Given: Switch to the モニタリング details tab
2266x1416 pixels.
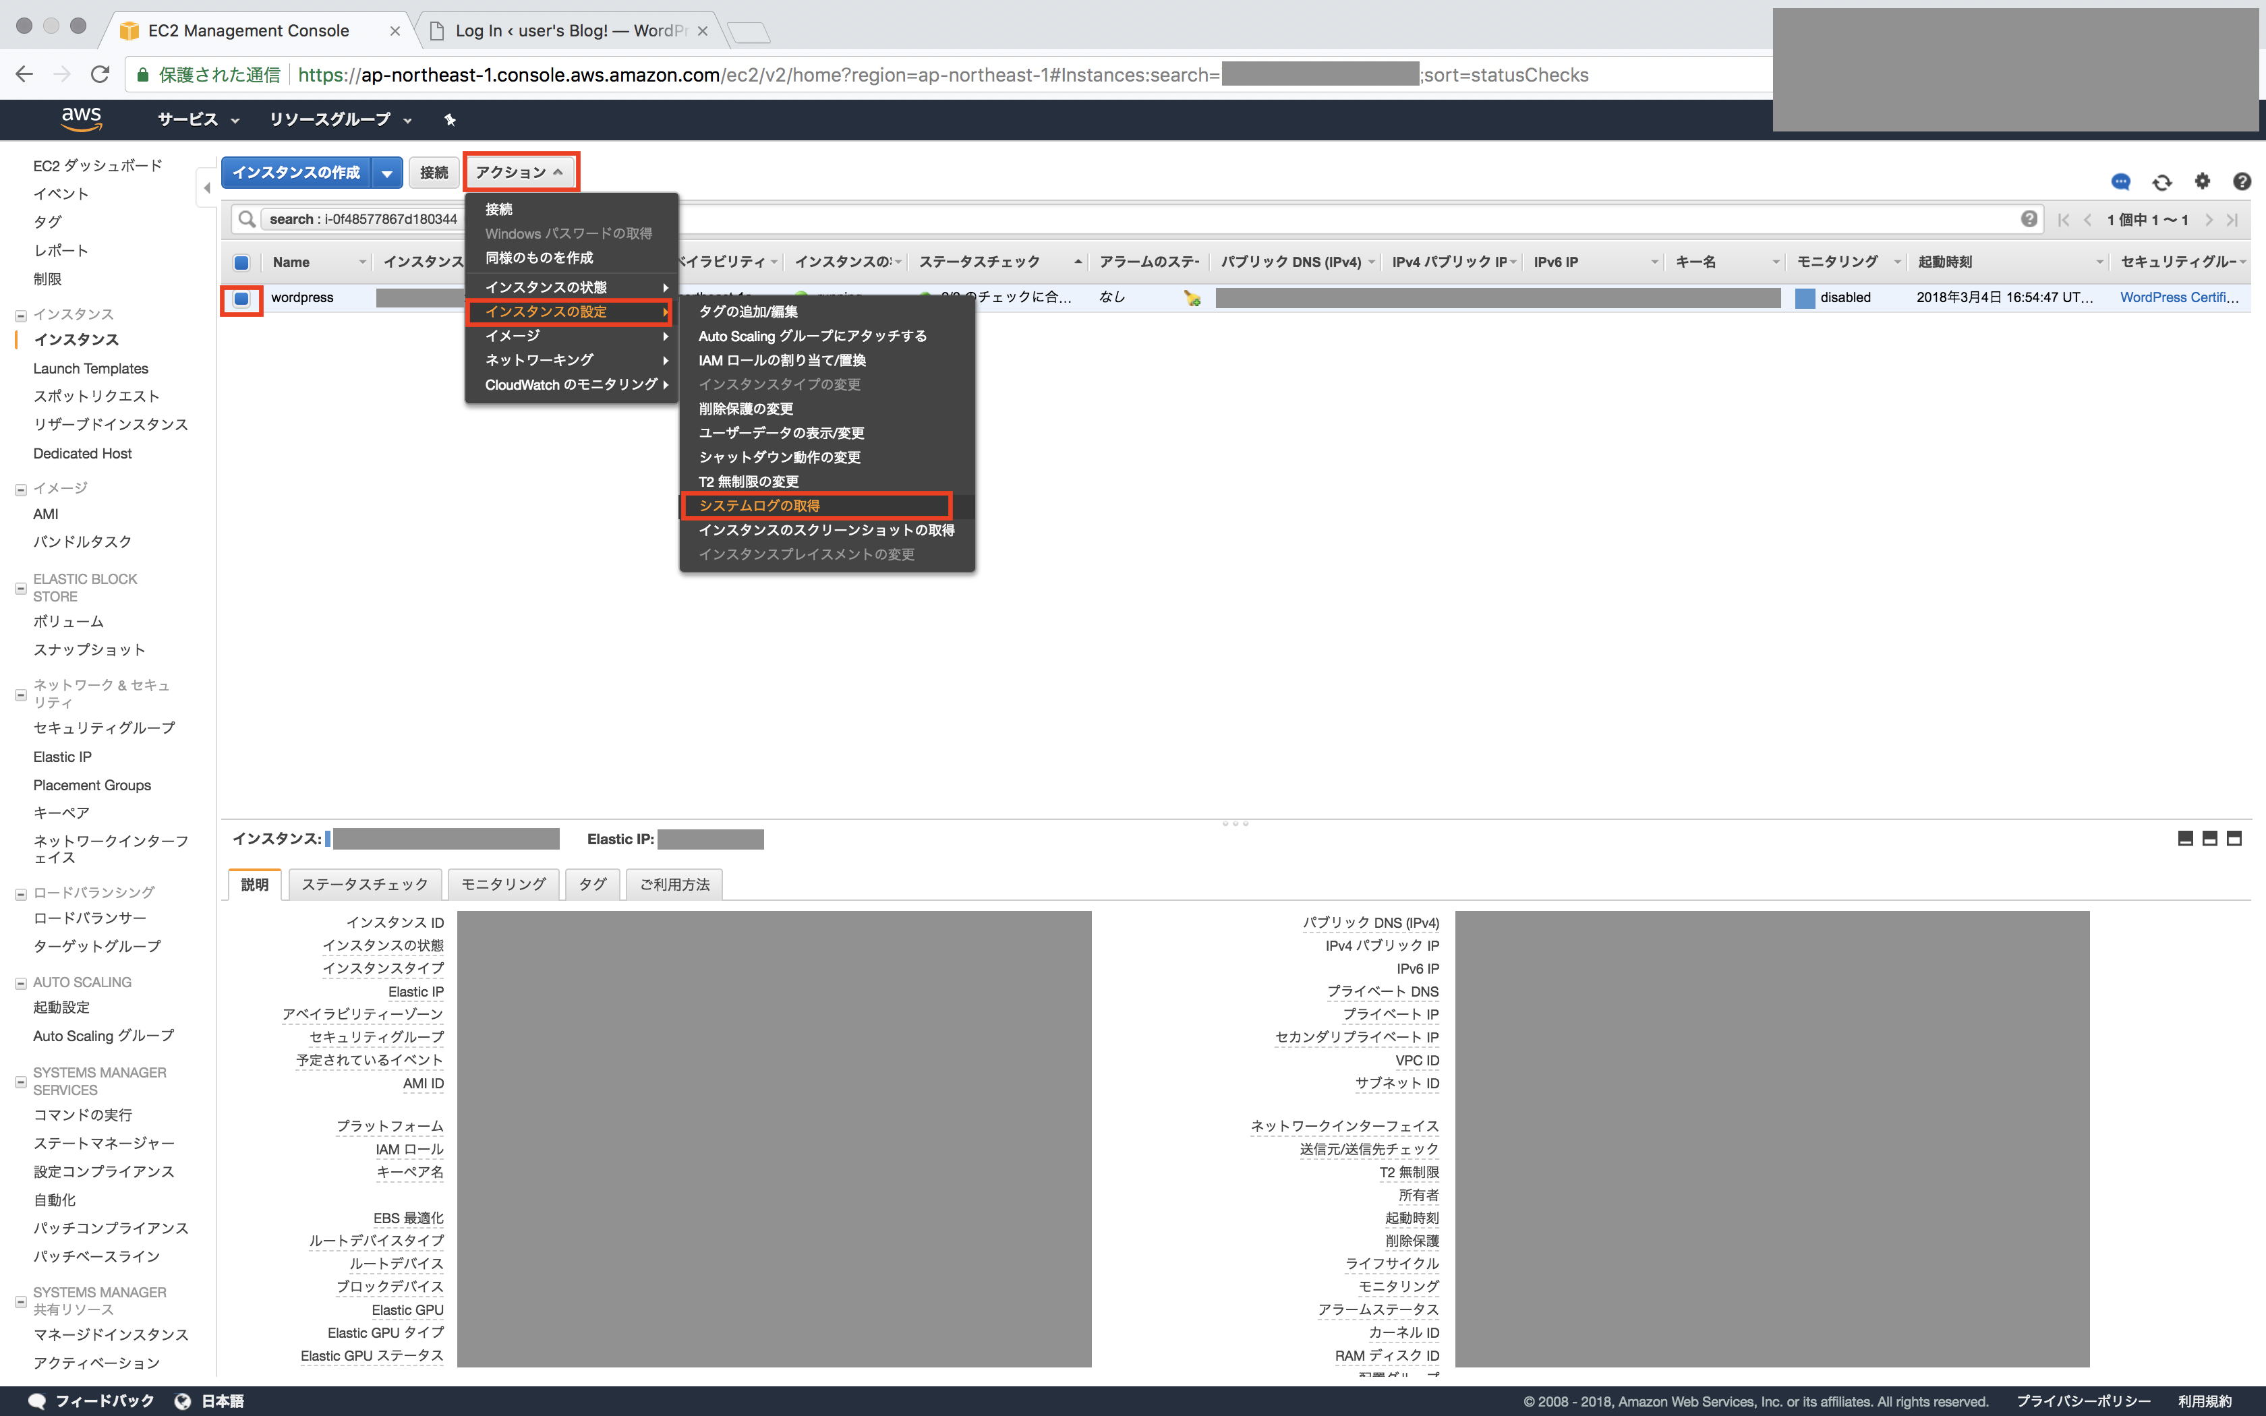Looking at the screenshot, I should [x=503, y=884].
